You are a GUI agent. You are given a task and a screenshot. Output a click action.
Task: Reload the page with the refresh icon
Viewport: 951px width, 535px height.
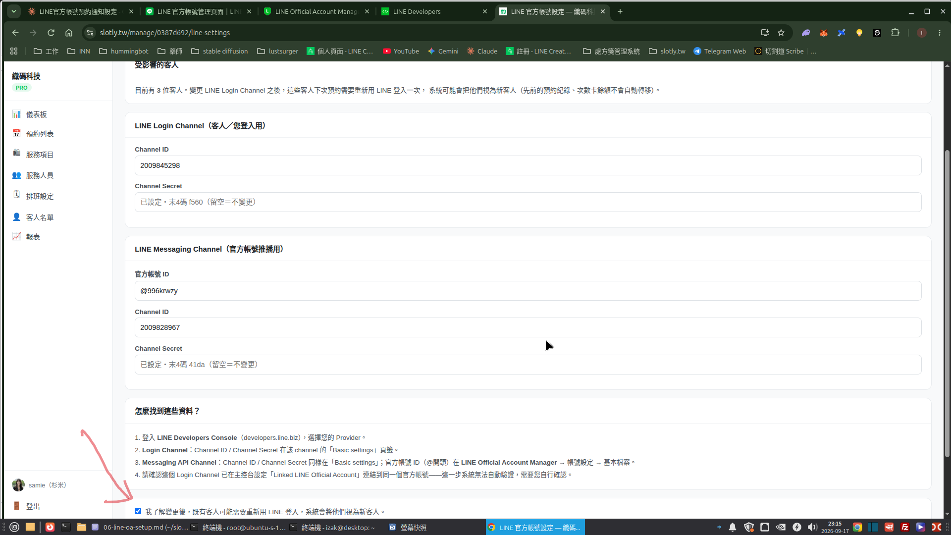point(51,33)
